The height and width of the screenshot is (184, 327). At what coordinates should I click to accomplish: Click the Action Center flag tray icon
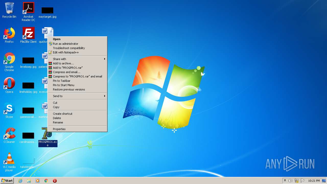[x=303, y=181]
